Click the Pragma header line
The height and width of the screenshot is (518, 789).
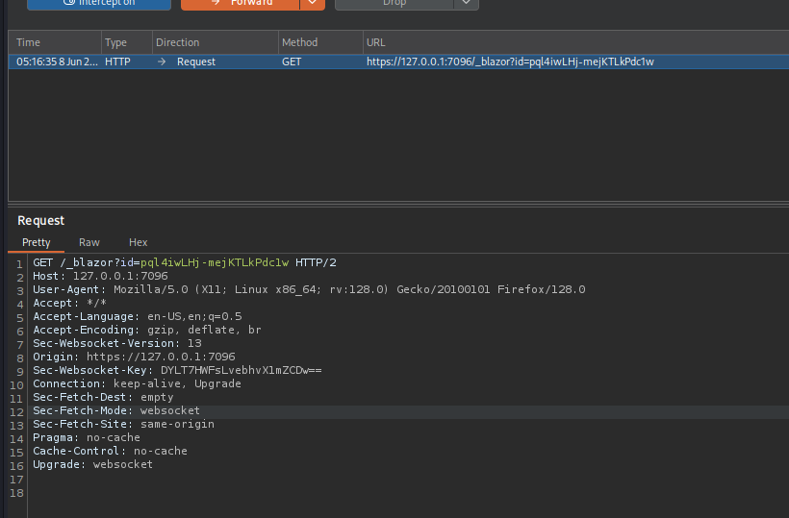[87, 438]
